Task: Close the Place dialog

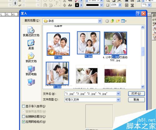Action: (x=144, y=13)
